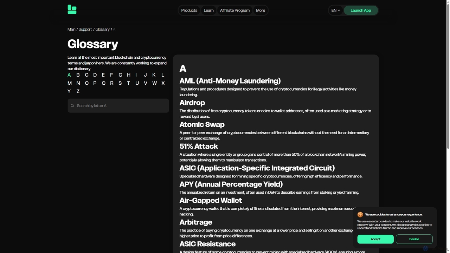The height and width of the screenshot is (253, 450).
Task: Select letter J in alphabet index
Action: coord(145,75)
